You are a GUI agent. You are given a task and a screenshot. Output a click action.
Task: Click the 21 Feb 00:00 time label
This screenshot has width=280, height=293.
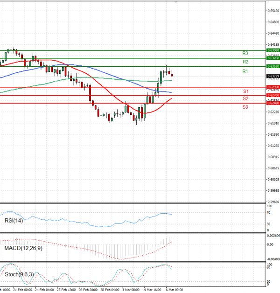[22, 290]
